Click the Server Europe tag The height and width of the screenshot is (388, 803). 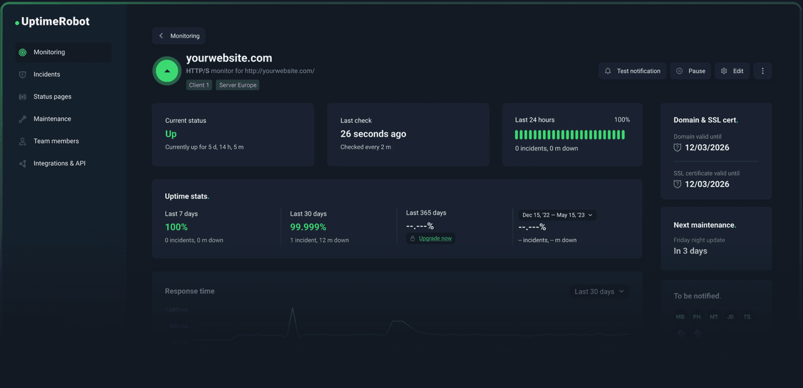[238, 85]
